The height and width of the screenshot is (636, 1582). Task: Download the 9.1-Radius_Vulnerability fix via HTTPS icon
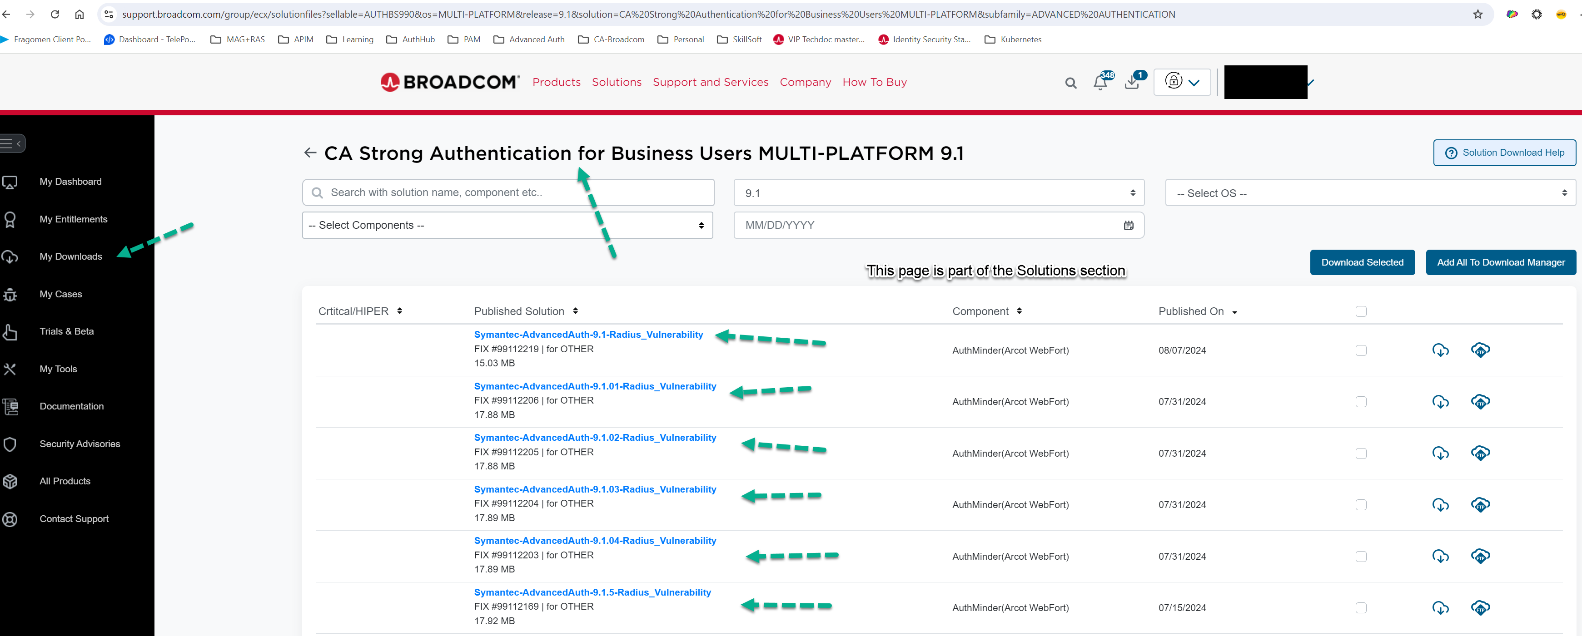1440,350
